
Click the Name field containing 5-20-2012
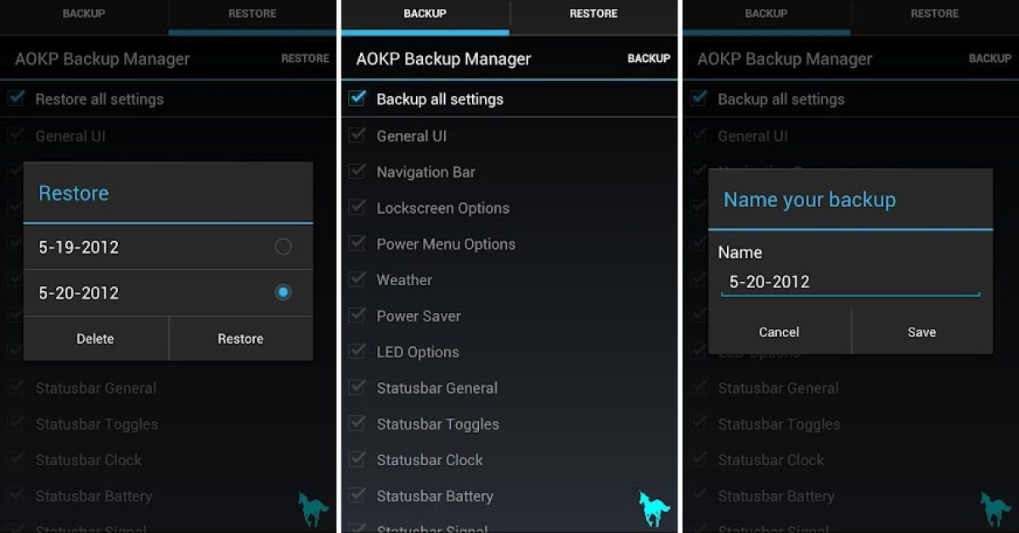pyautogui.click(x=849, y=283)
